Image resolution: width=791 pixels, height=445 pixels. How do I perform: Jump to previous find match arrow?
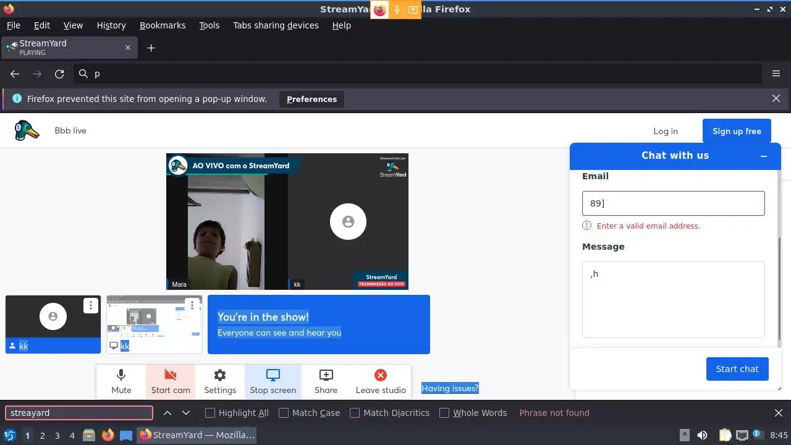point(167,413)
